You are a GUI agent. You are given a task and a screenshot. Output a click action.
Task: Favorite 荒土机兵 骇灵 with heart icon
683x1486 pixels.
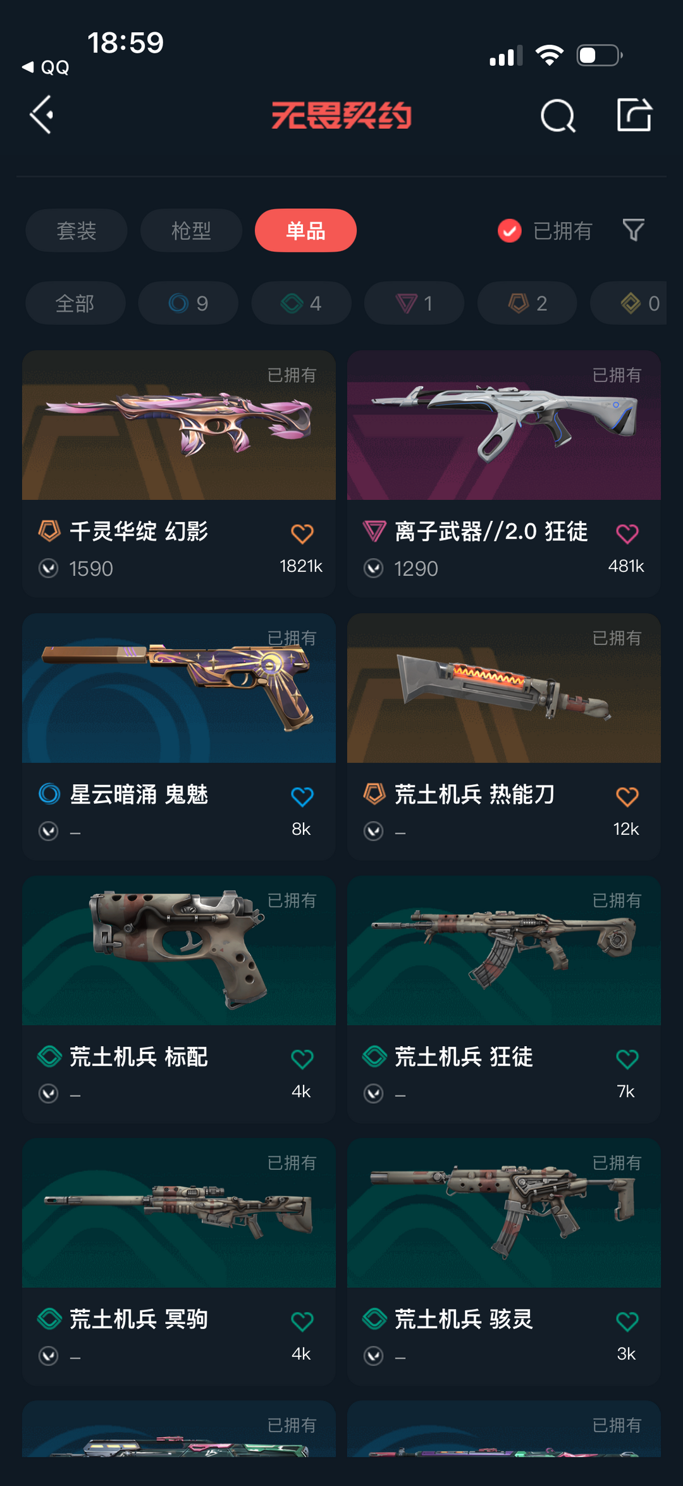pos(627,1321)
